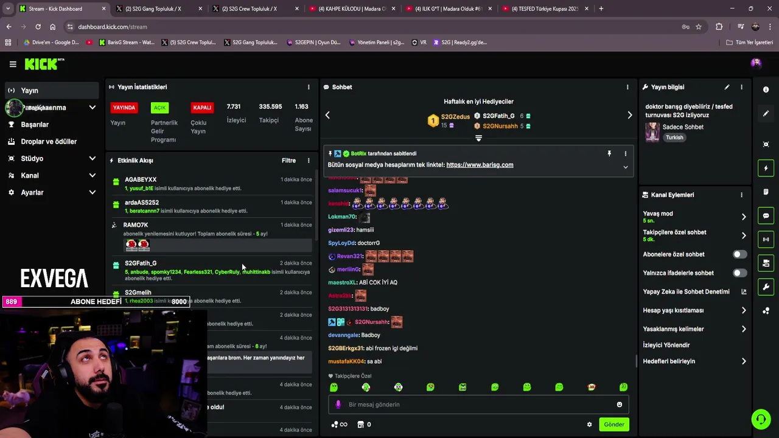Open Yayın bilgisi three-dot menu

pos(741,87)
